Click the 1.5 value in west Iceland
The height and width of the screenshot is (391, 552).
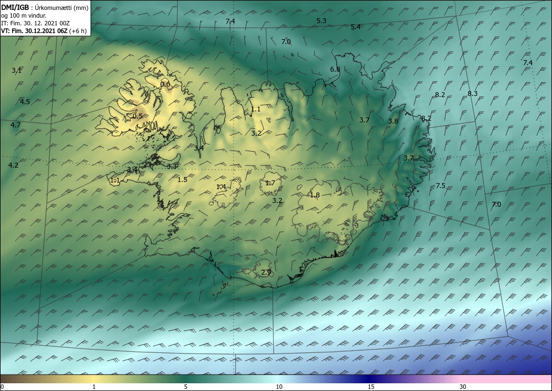[182, 180]
